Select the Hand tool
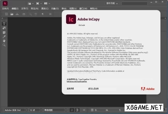This screenshot has width=168, height=114. click(x=4, y=41)
